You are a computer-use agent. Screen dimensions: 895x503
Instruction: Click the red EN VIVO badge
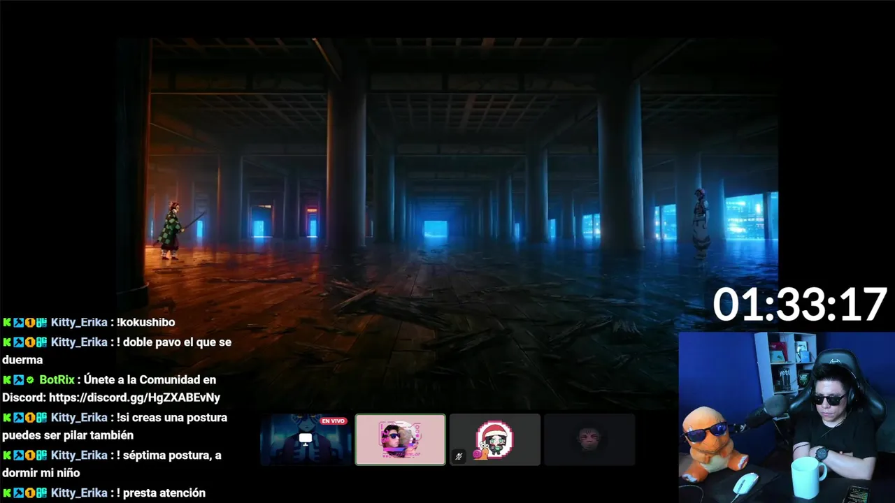pos(334,421)
